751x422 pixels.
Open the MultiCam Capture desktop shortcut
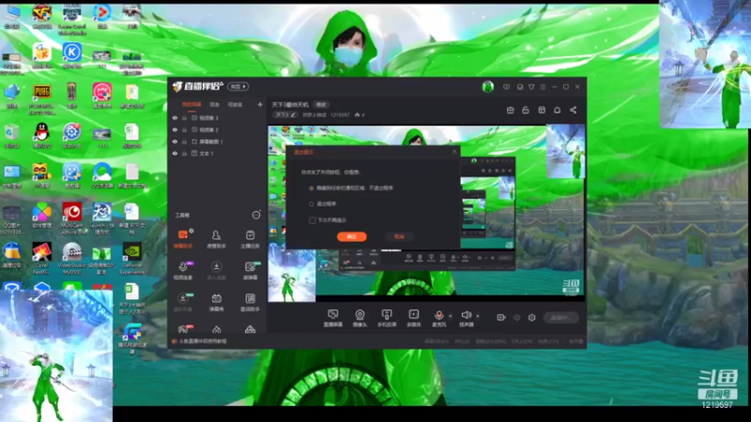pyautogui.click(x=72, y=219)
